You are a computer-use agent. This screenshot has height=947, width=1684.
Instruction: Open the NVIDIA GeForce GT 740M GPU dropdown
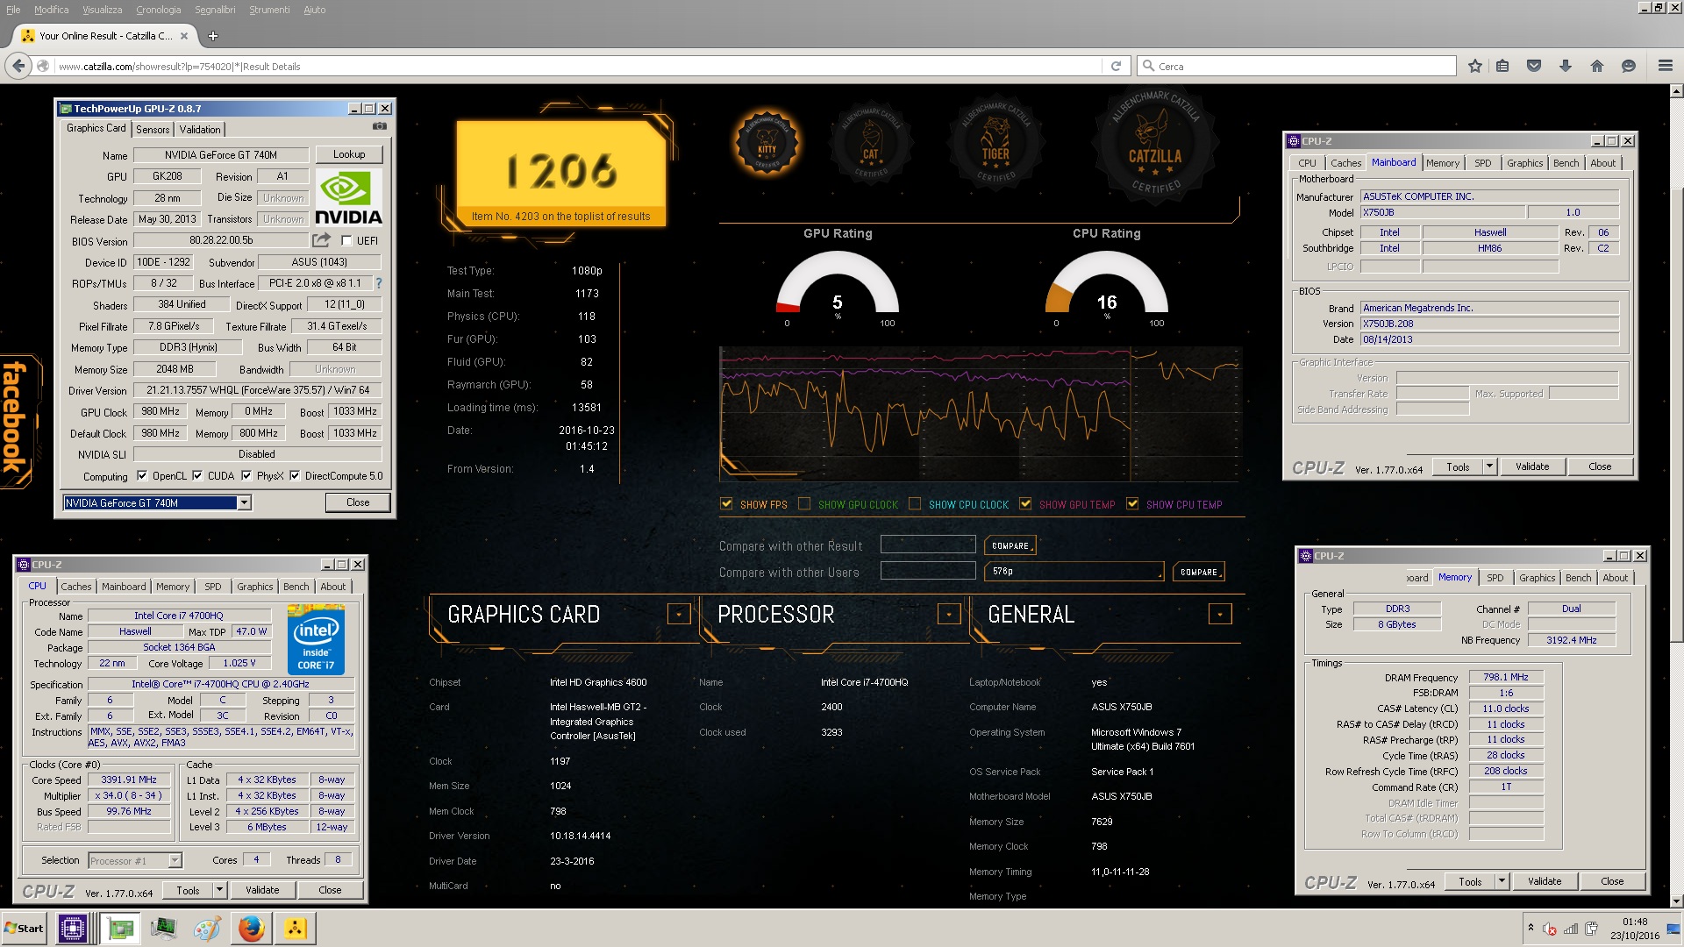coord(245,503)
